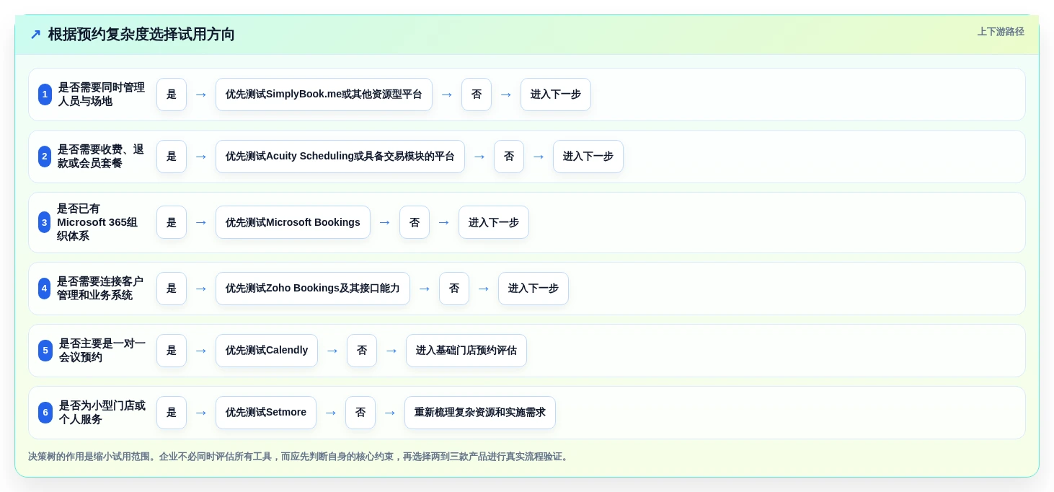Screen dimensions: 1054x492
Task: Click the title 根据预约复杂度选择试用方向
Action: [x=141, y=35]
